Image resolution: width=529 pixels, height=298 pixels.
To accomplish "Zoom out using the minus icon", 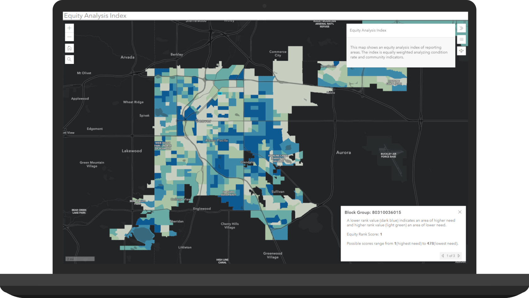I will pyautogui.click(x=69, y=37).
